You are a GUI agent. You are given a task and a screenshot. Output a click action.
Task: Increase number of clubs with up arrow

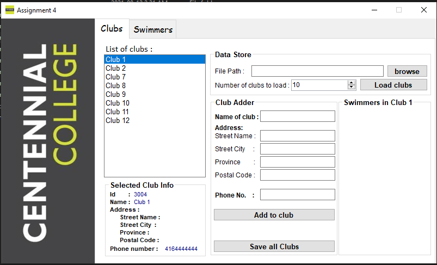click(352, 83)
